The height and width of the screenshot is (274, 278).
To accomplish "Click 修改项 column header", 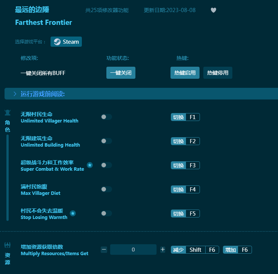I will pos(29,58).
